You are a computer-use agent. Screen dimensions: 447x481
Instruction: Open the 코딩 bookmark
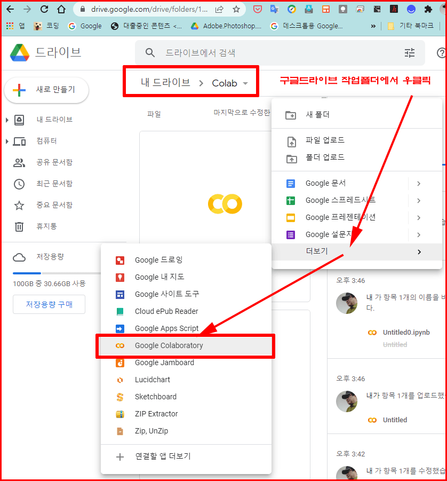(x=46, y=26)
